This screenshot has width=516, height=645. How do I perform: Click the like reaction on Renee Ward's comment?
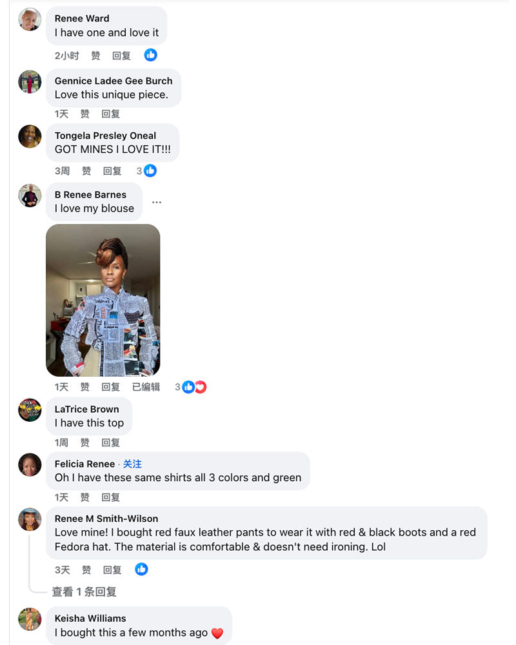(x=150, y=55)
